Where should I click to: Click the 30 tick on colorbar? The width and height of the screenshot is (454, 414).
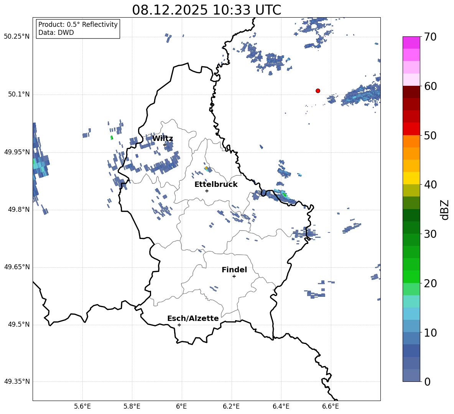coord(431,234)
